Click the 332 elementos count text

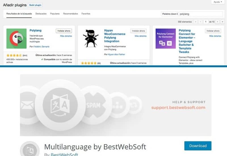tap(185, 22)
